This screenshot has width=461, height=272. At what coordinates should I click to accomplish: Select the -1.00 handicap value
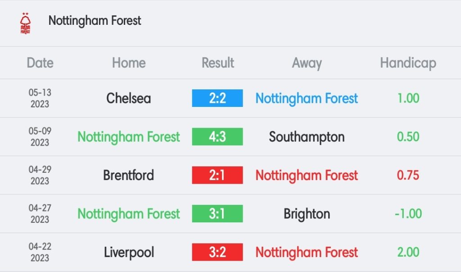click(x=408, y=214)
